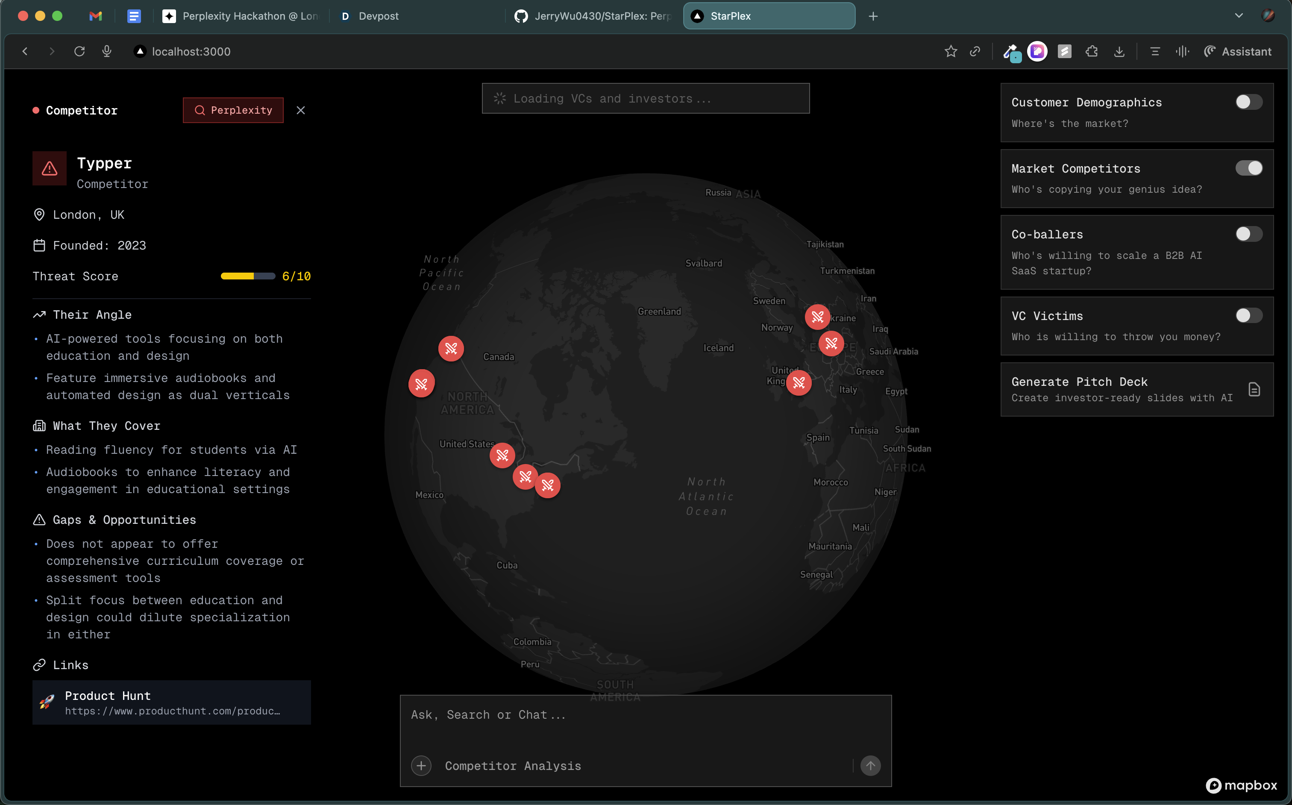
Task: Click the red Perplexity search button
Action: pos(233,110)
